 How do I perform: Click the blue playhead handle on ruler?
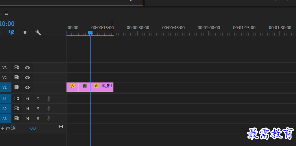click(x=91, y=33)
